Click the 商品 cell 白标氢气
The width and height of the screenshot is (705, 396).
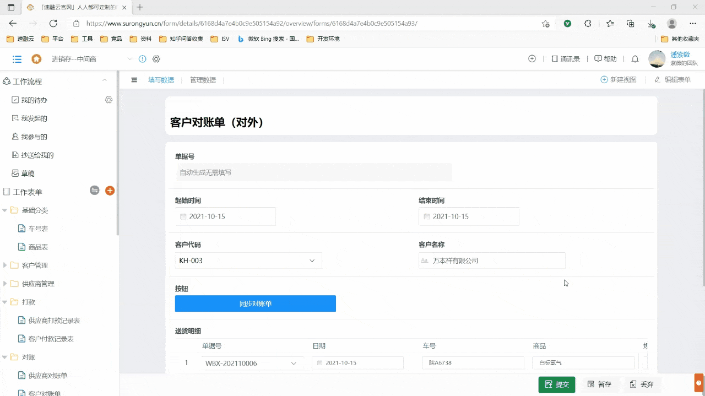tap(583, 363)
